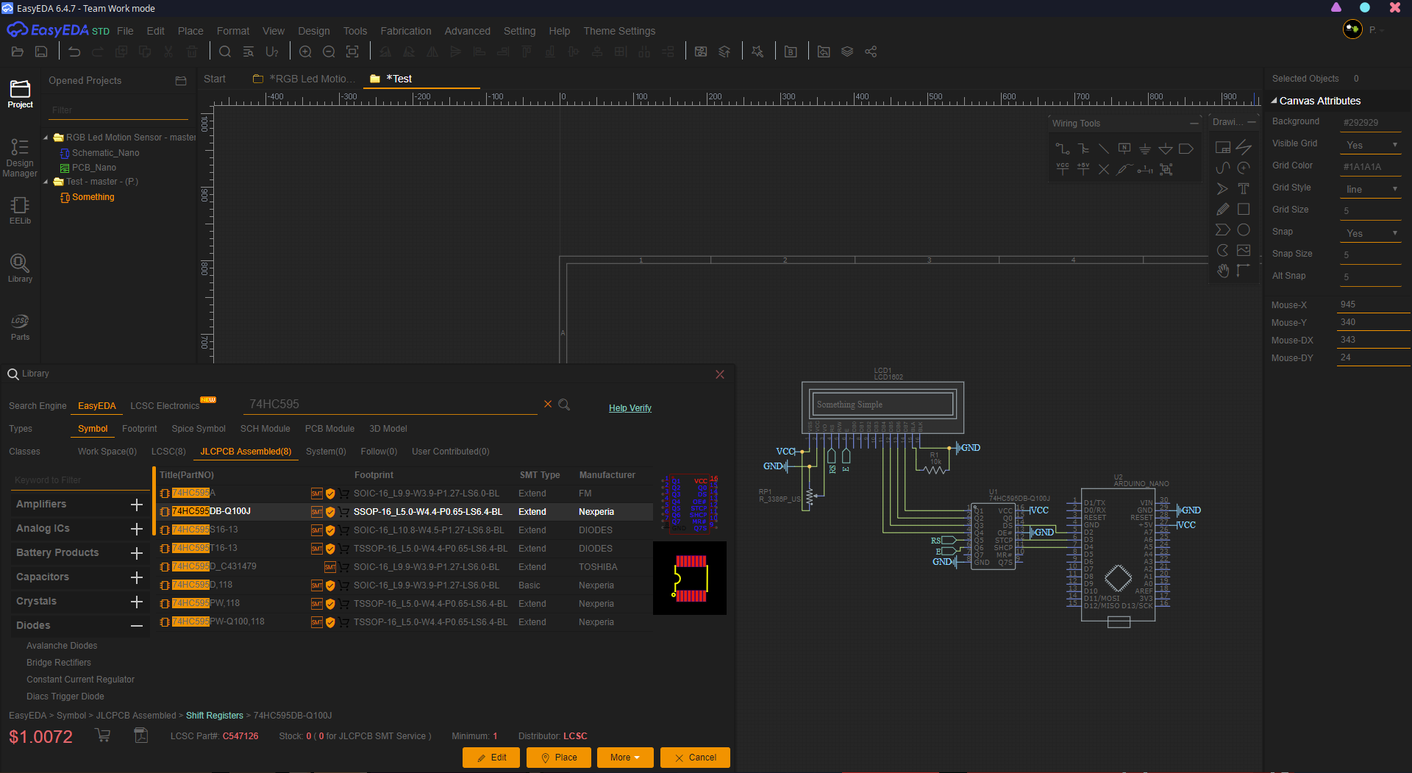Select the Voltage Probe tool
Screen dimensions: 1412x773
(1124, 169)
